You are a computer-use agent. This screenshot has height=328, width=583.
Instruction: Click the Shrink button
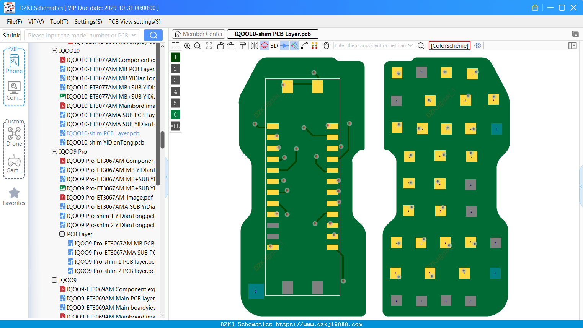click(11, 35)
